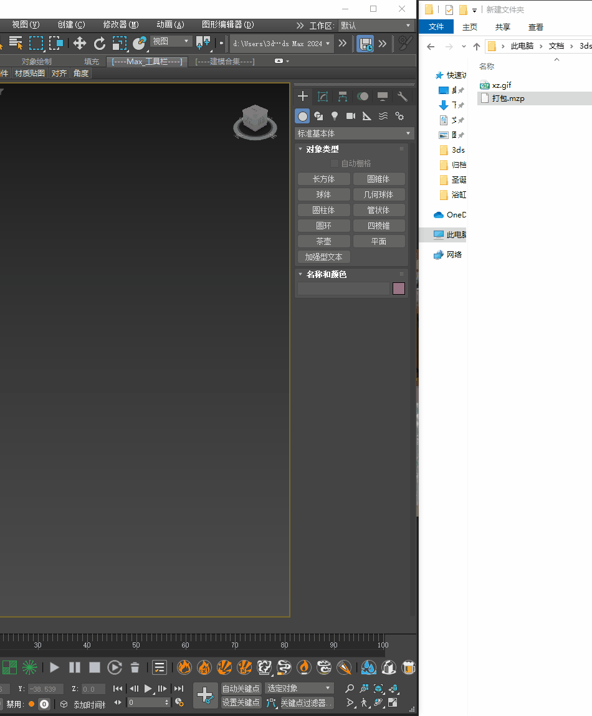Toggle 自动关键点 auto key mode
Image resolution: width=592 pixels, height=716 pixels.
(x=241, y=689)
